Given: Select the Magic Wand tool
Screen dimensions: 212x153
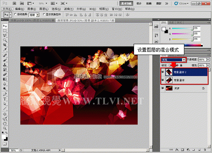Looking at the screenshot, I should (5, 40).
